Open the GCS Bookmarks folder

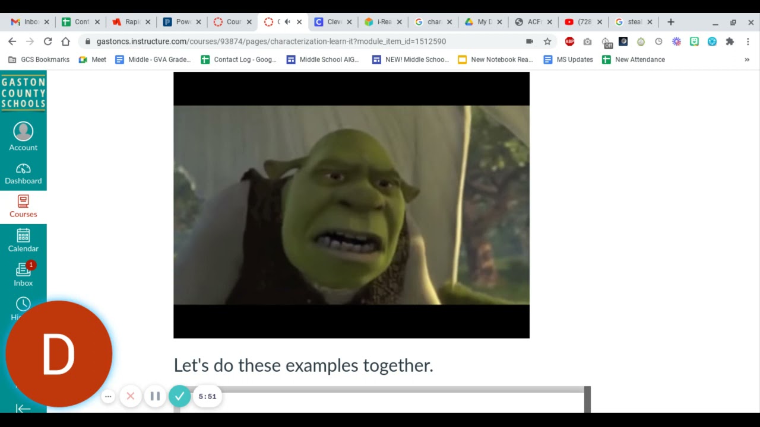(x=39, y=59)
